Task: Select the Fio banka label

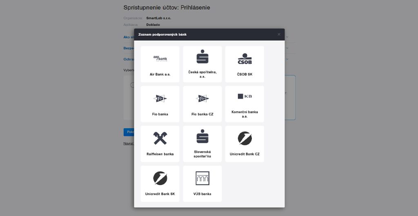Action: tap(160, 114)
